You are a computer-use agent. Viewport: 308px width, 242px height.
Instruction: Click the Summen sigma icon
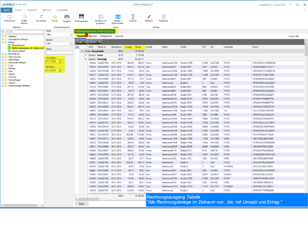pos(133,17)
